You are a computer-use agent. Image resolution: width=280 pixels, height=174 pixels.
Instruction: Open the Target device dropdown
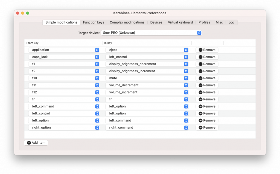[151, 33]
